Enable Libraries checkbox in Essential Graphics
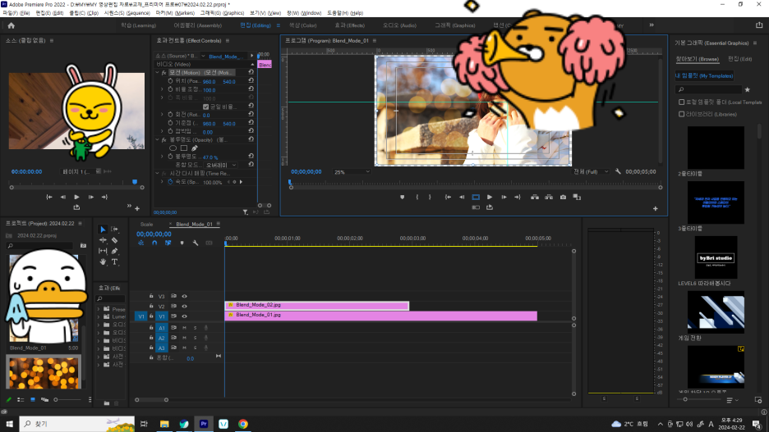The image size is (769, 432). [x=681, y=114]
